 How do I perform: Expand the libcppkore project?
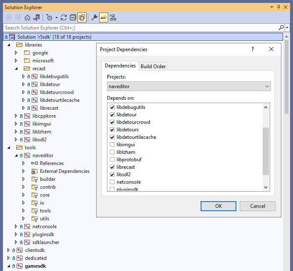(16, 116)
